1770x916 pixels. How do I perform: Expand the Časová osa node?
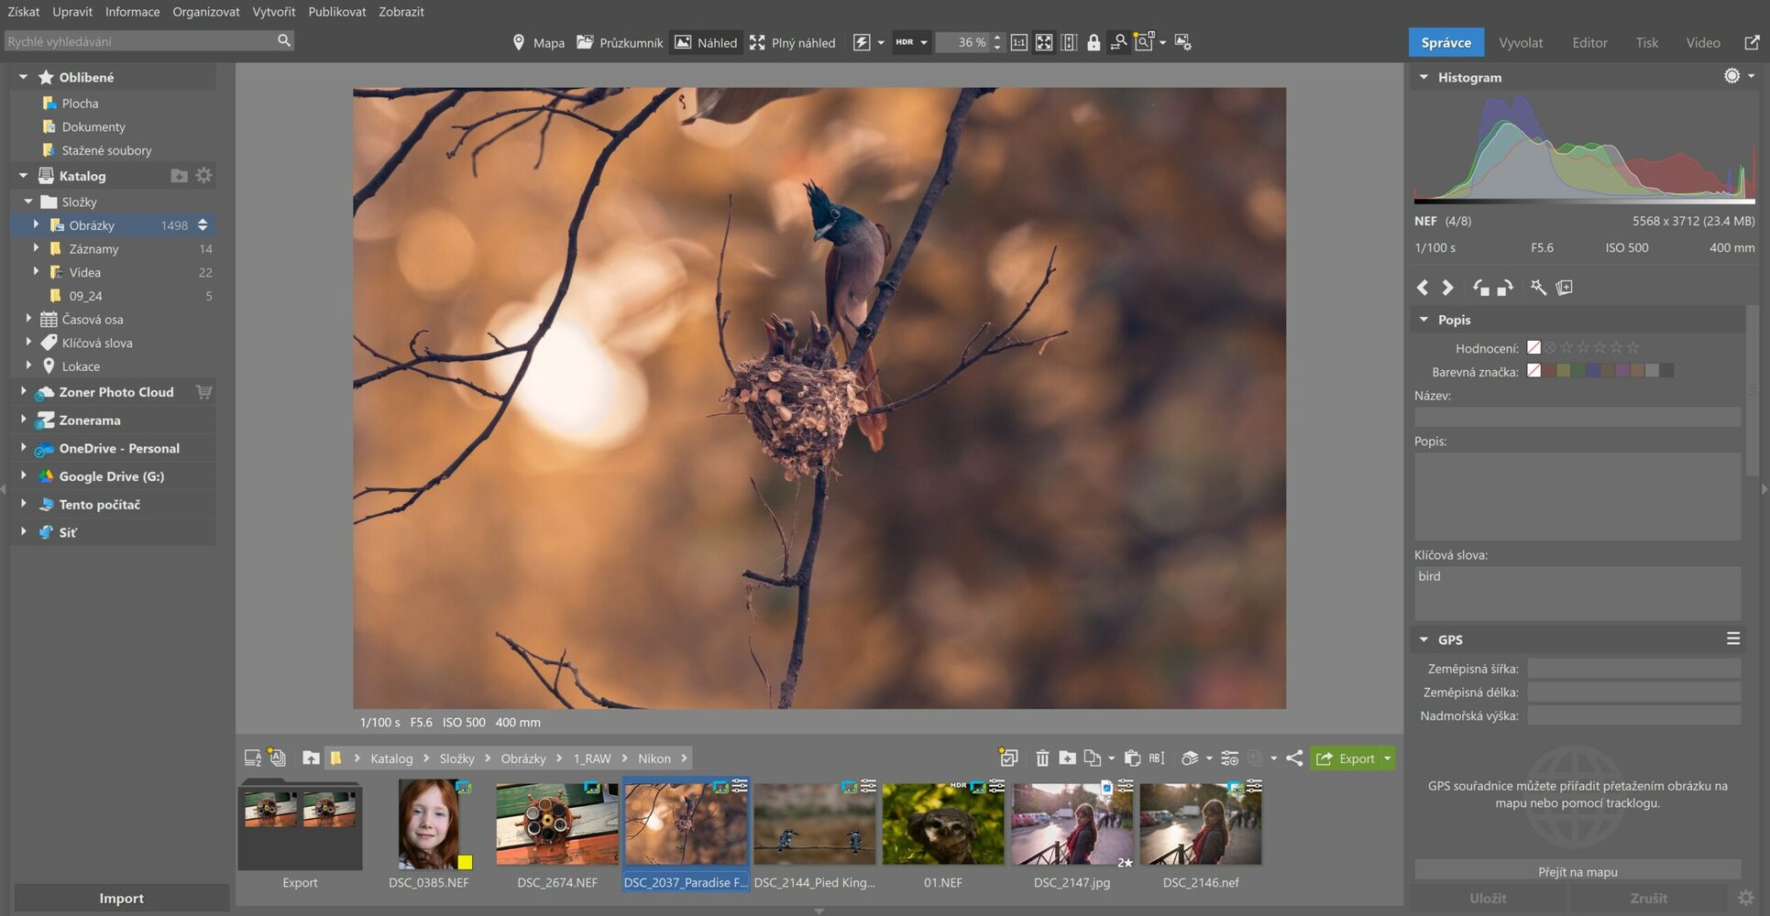click(x=28, y=319)
